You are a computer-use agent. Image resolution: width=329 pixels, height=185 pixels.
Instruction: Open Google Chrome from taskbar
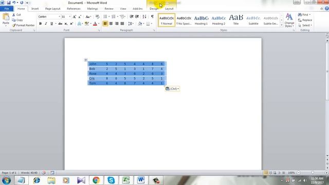point(96,180)
